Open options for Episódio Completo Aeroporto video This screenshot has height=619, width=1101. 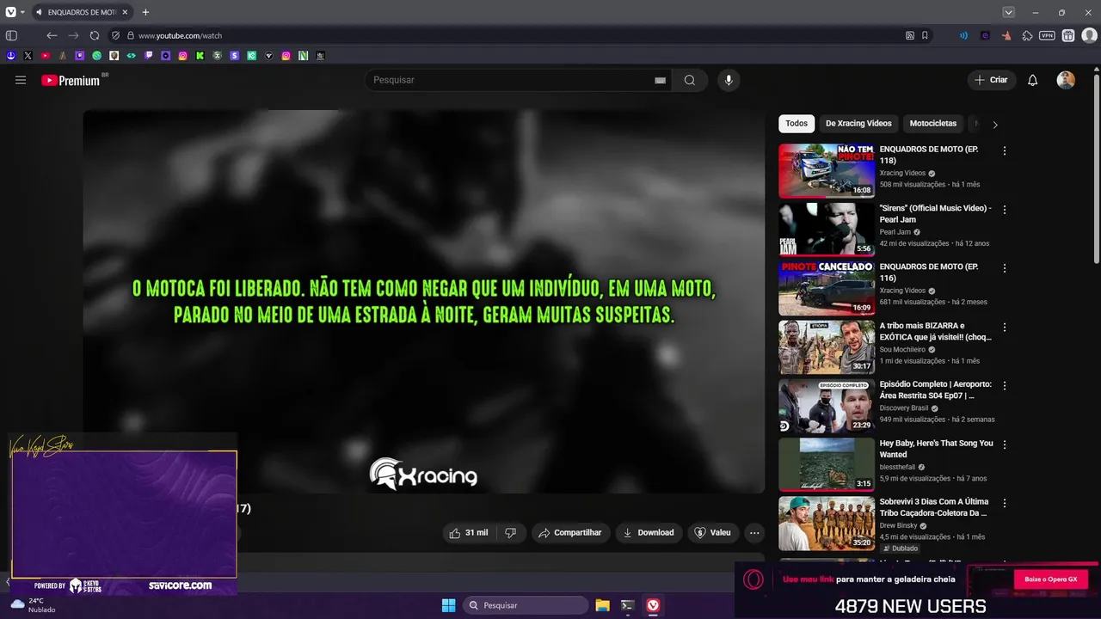point(1005,386)
